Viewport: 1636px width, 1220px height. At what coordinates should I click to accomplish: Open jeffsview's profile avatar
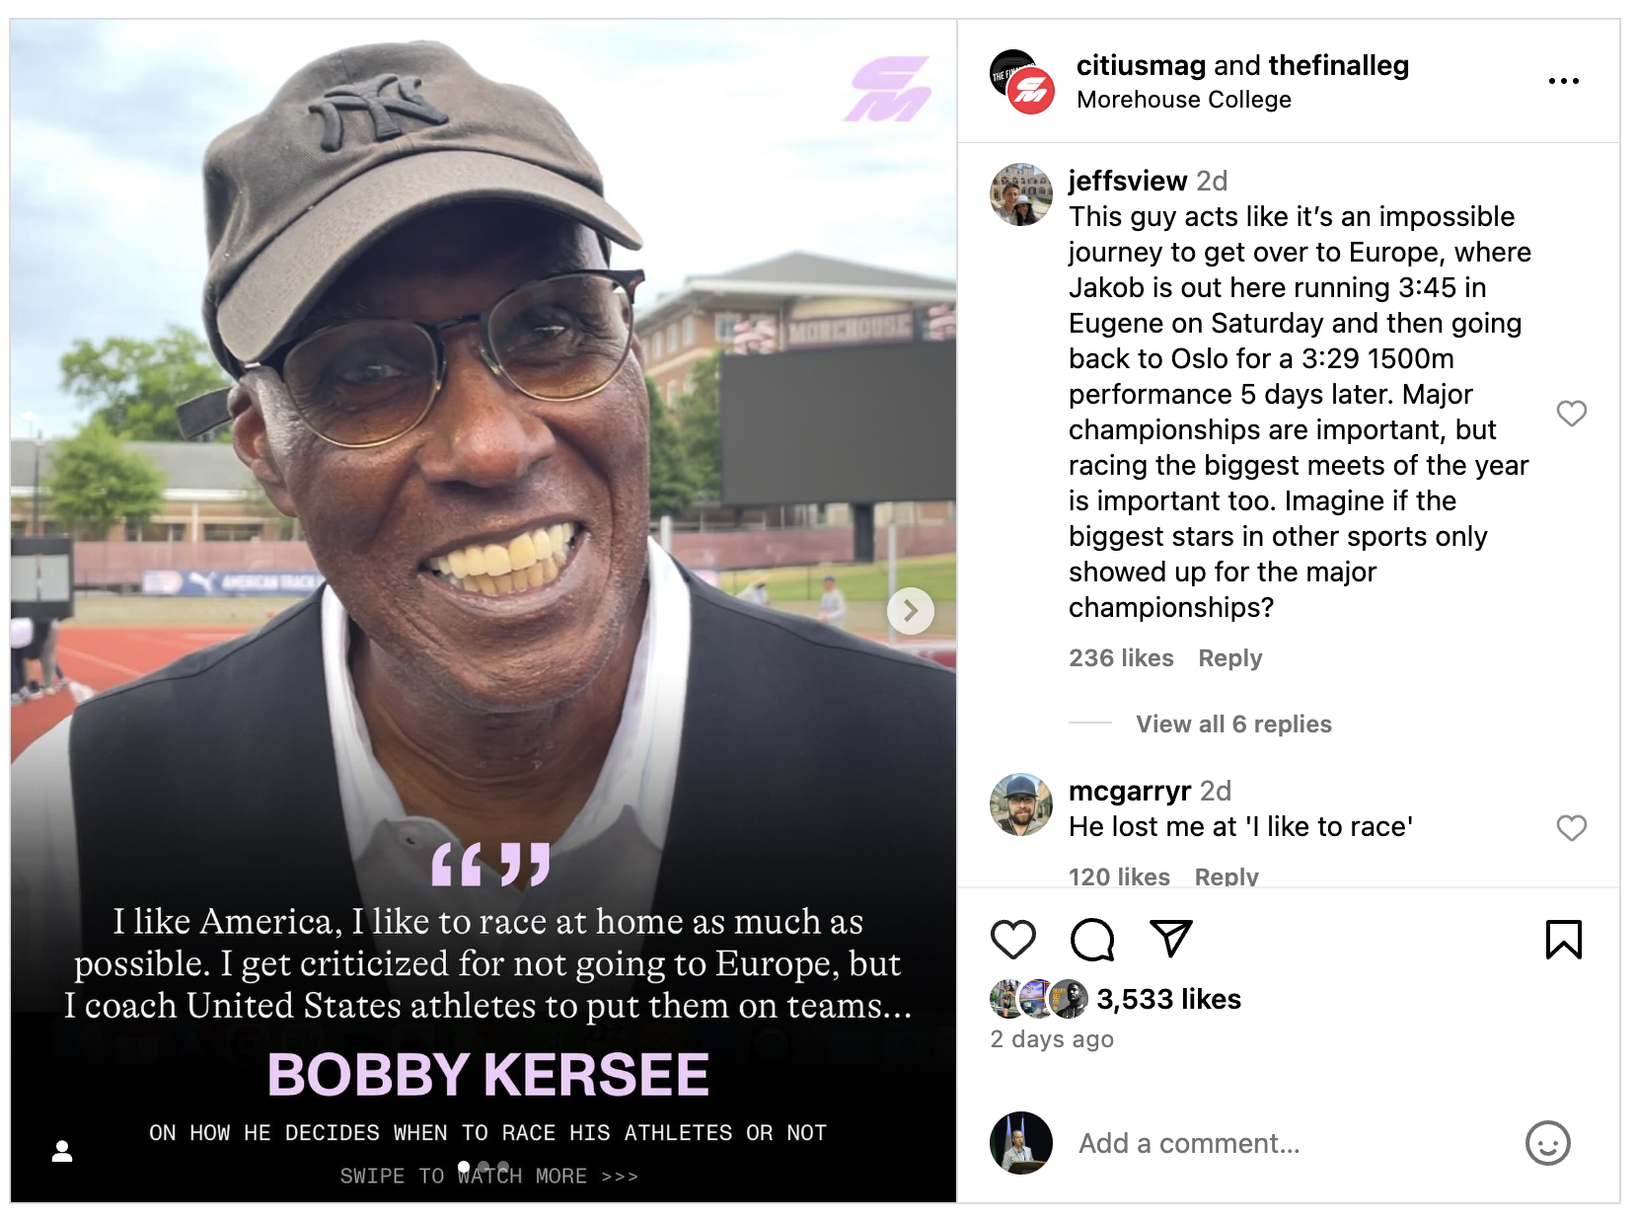click(x=1020, y=194)
